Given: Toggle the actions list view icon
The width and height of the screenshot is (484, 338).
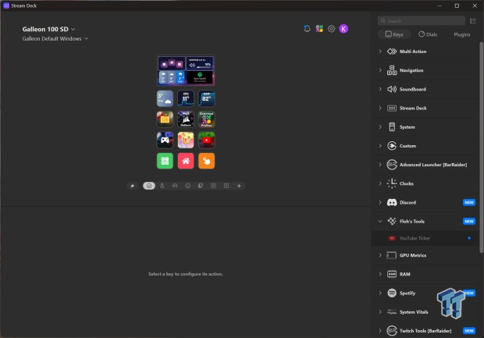Looking at the screenshot, I should coord(473,20).
